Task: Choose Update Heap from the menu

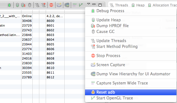Action: point(131,20)
